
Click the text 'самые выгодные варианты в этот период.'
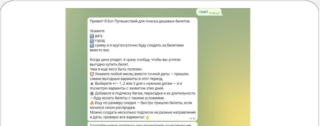coord(126,79)
